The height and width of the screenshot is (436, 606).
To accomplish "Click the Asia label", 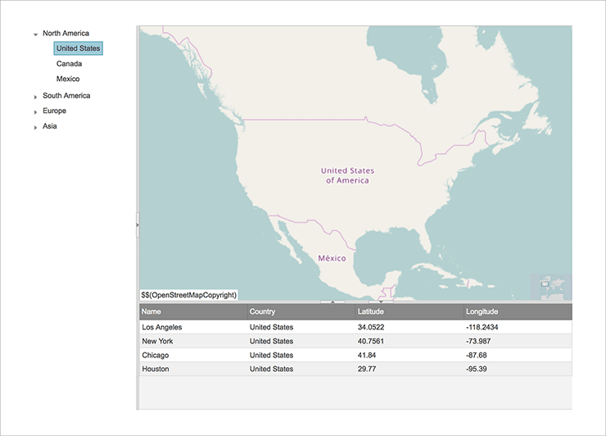I will (49, 126).
